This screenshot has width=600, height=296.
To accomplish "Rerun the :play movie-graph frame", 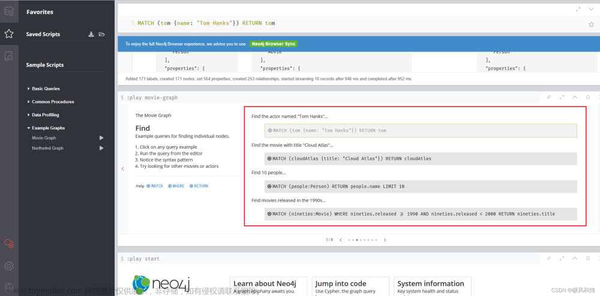I will tap(588, 98).
